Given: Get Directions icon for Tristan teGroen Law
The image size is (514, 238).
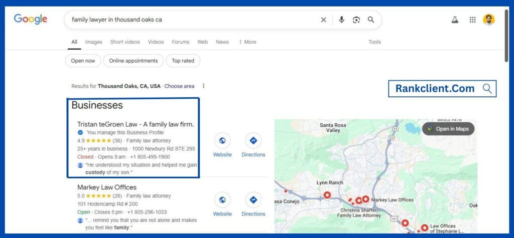Looking at the screenshot, I should click(x=253, y=141).
